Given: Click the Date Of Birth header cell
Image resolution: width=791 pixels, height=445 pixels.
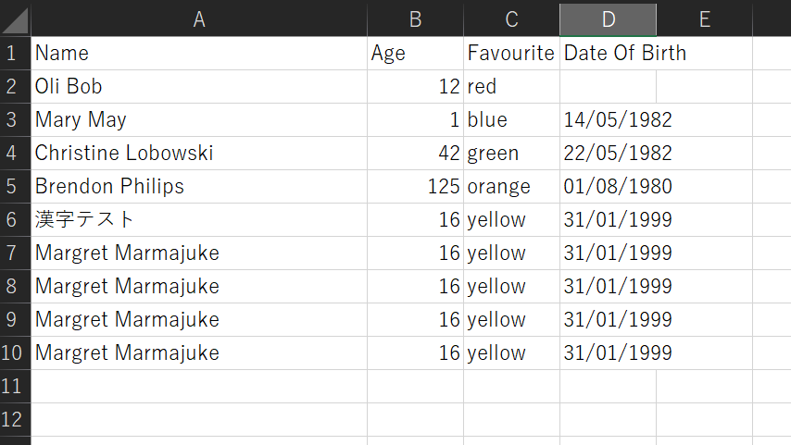Looking at the screenshot, I should click(625, 53).
